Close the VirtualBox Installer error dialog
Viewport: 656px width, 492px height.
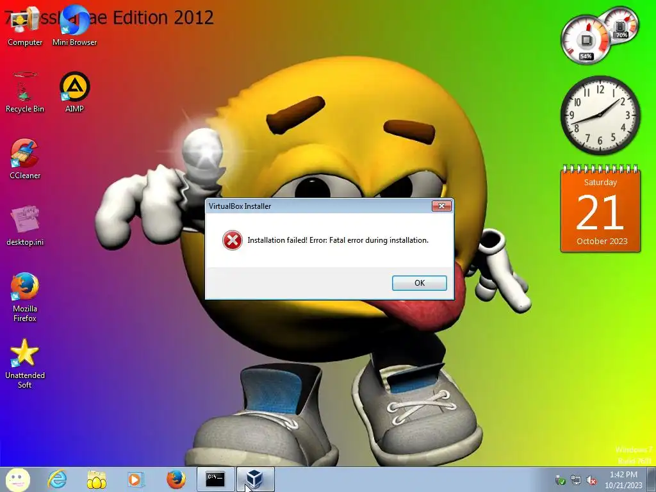441,206
